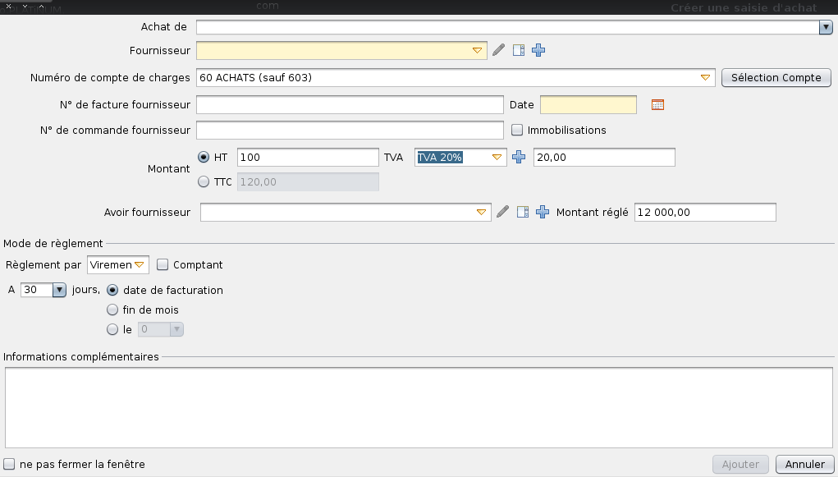The width and height of the screenshot is (838, 477).
Task: Click the N° de facture fournisseur field
Action: click(350, 105)
